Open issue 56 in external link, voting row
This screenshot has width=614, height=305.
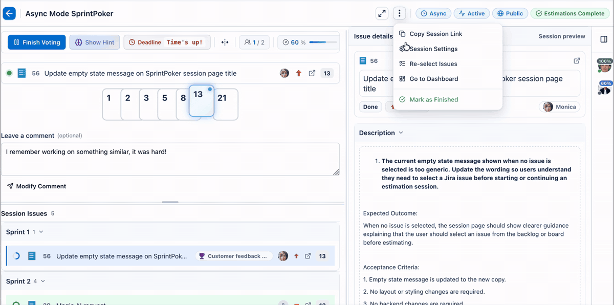pyautogui.click(x=312, y=73)
